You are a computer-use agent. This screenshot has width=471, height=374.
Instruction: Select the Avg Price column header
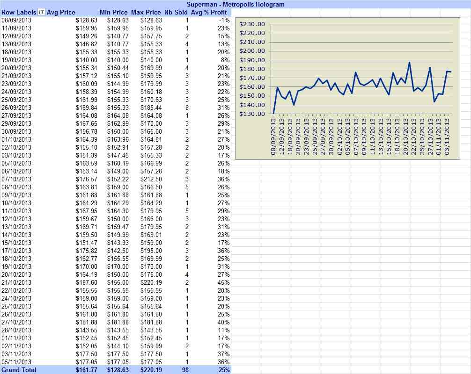(x=61, y=12)
